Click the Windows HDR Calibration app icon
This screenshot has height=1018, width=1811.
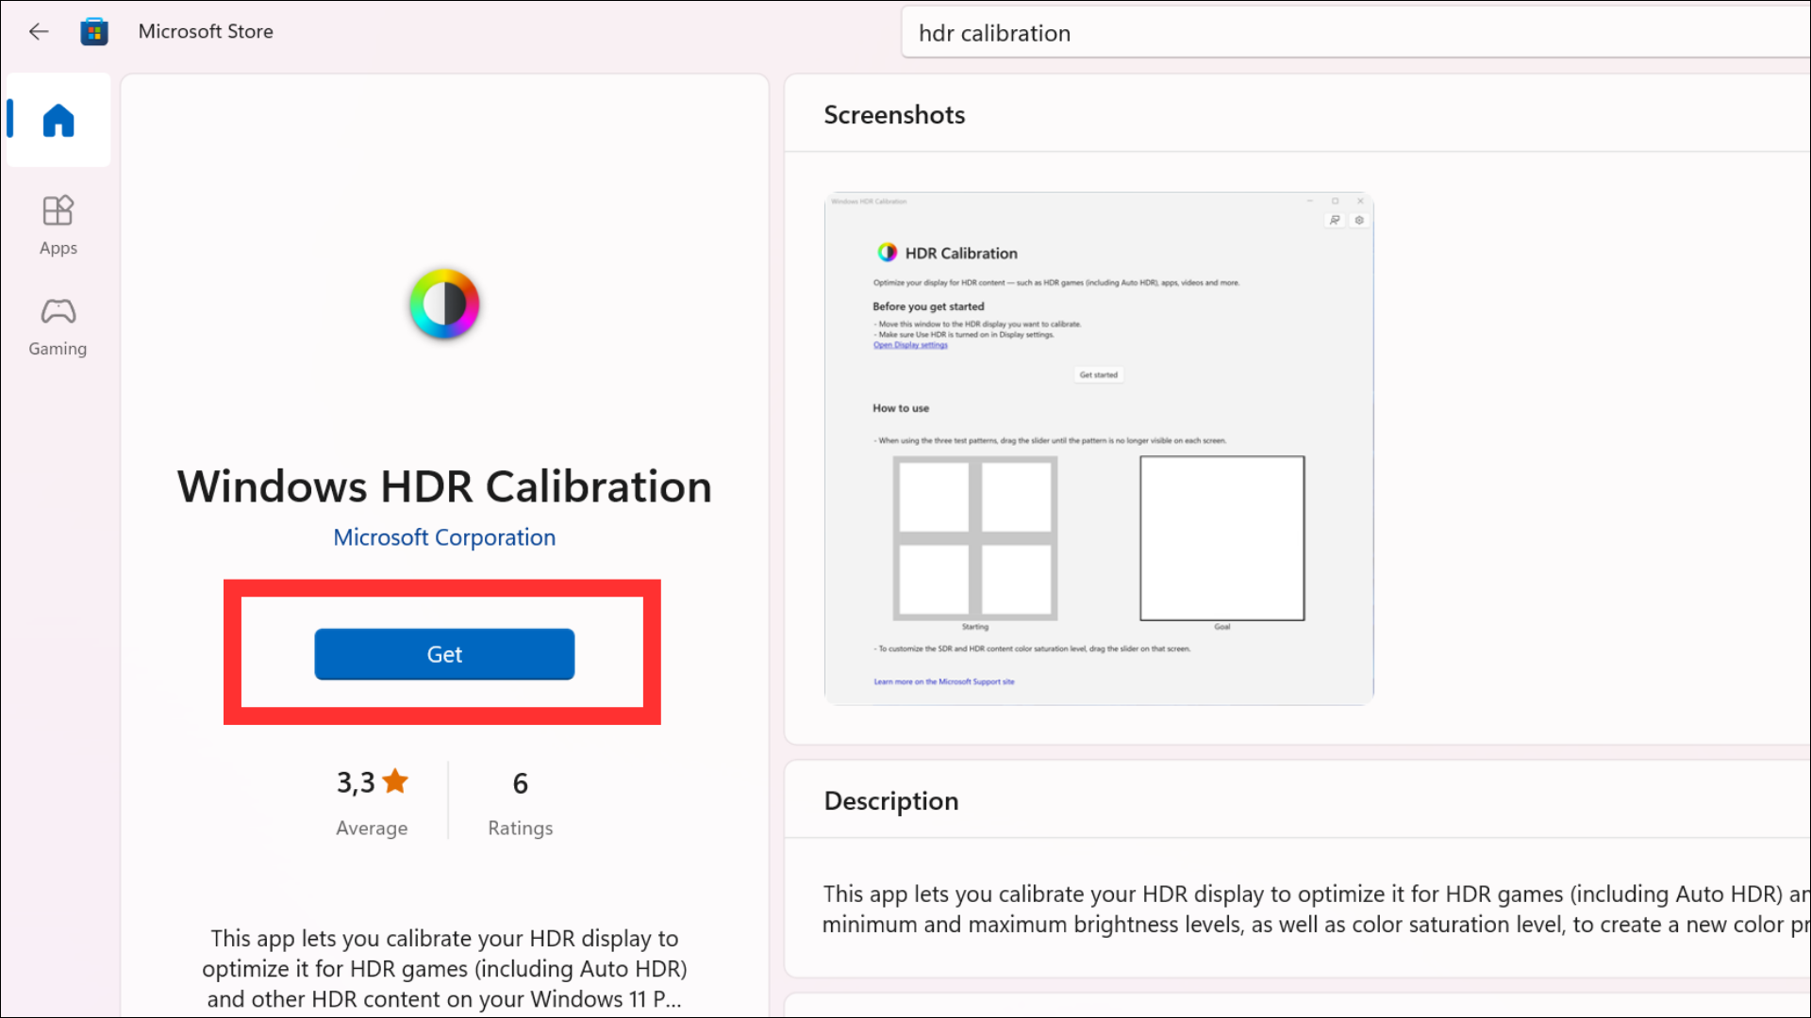(444, 304)
